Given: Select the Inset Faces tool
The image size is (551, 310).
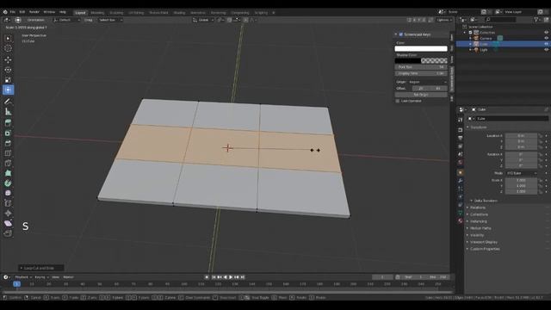Looking at the screenshot, I should click(x=8, y=133).
